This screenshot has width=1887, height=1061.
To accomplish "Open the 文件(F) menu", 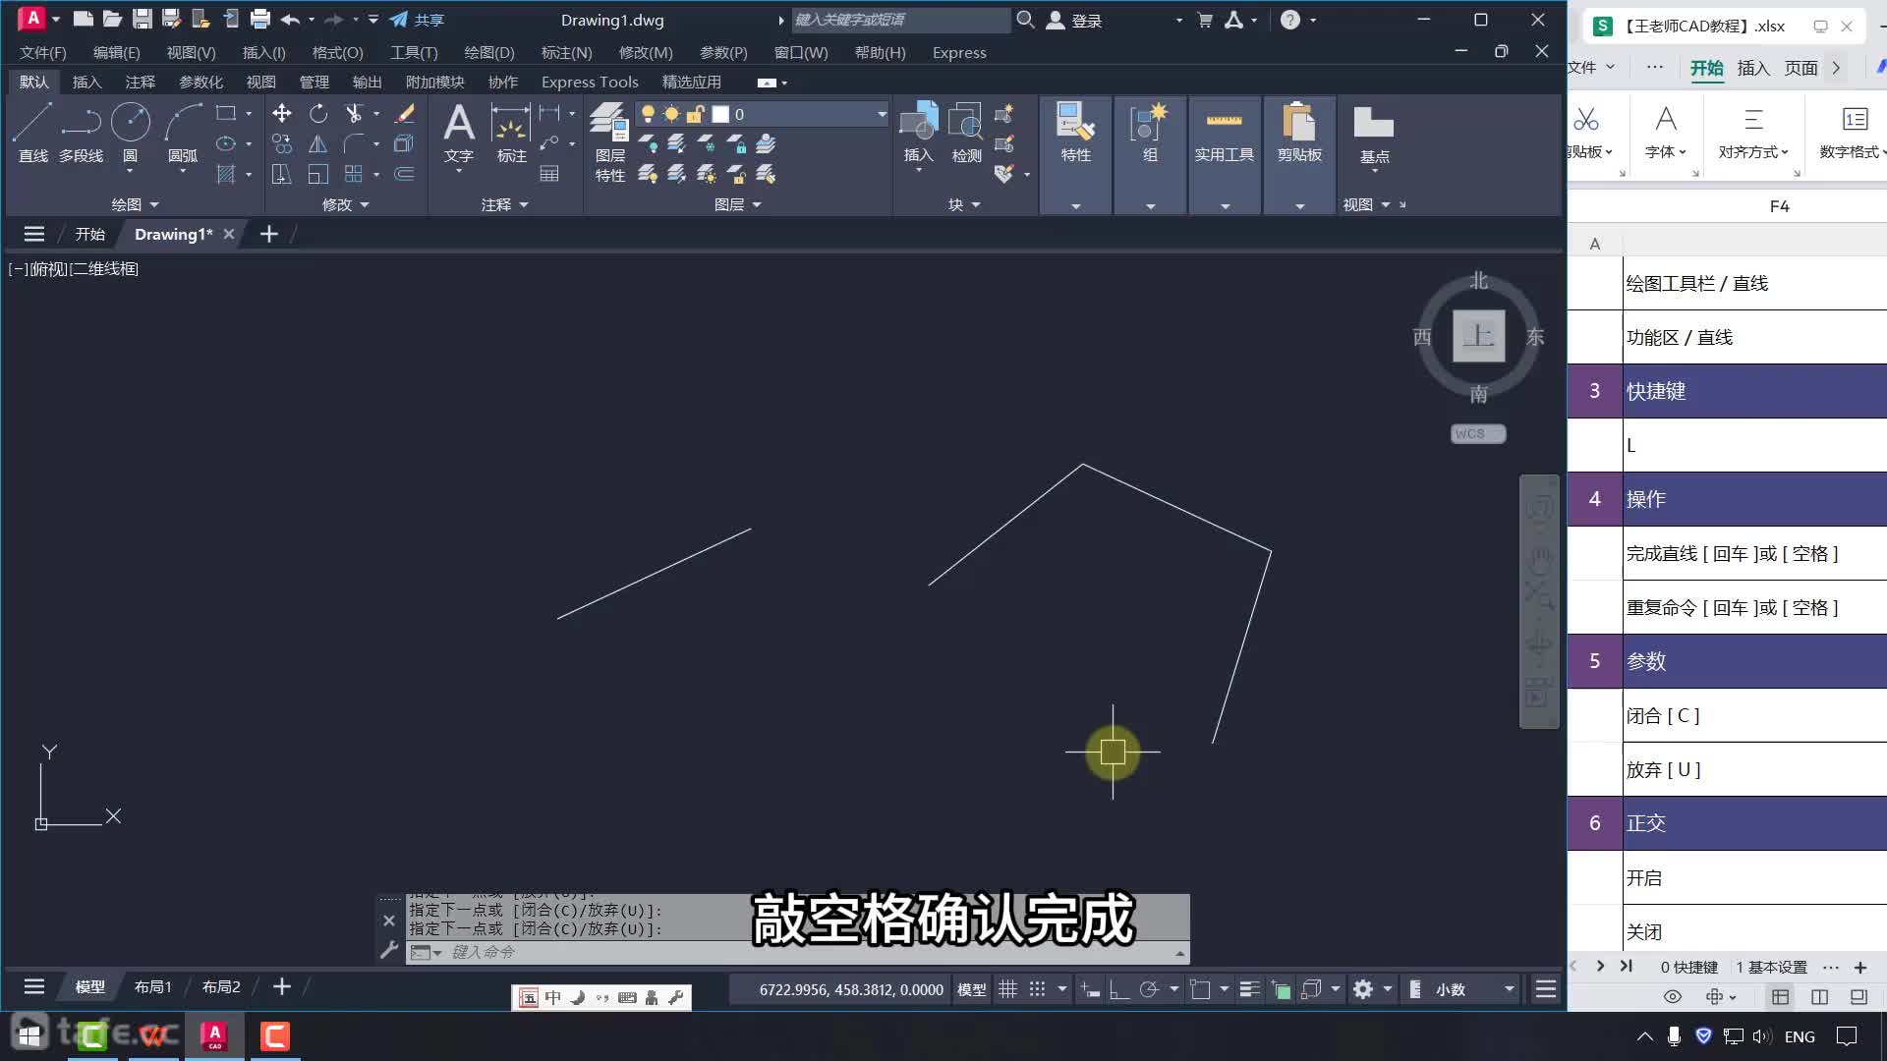I will [x=43, y=53].
